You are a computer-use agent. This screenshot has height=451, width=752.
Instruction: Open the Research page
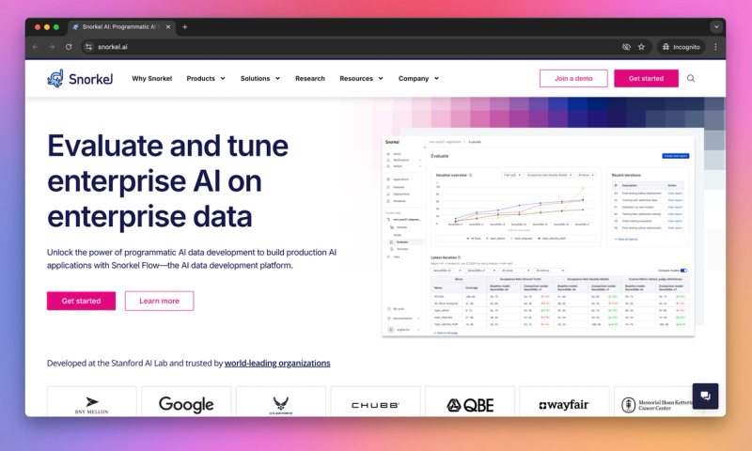tap(310, 79)
